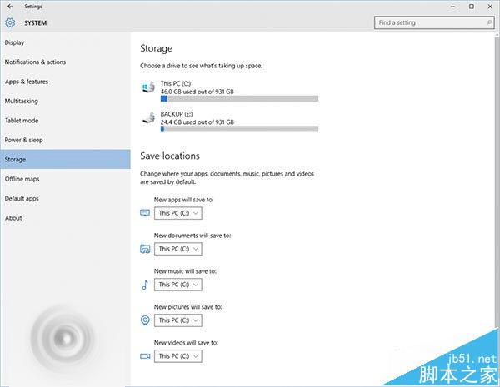Open the new apps save location dropdown

178,213
